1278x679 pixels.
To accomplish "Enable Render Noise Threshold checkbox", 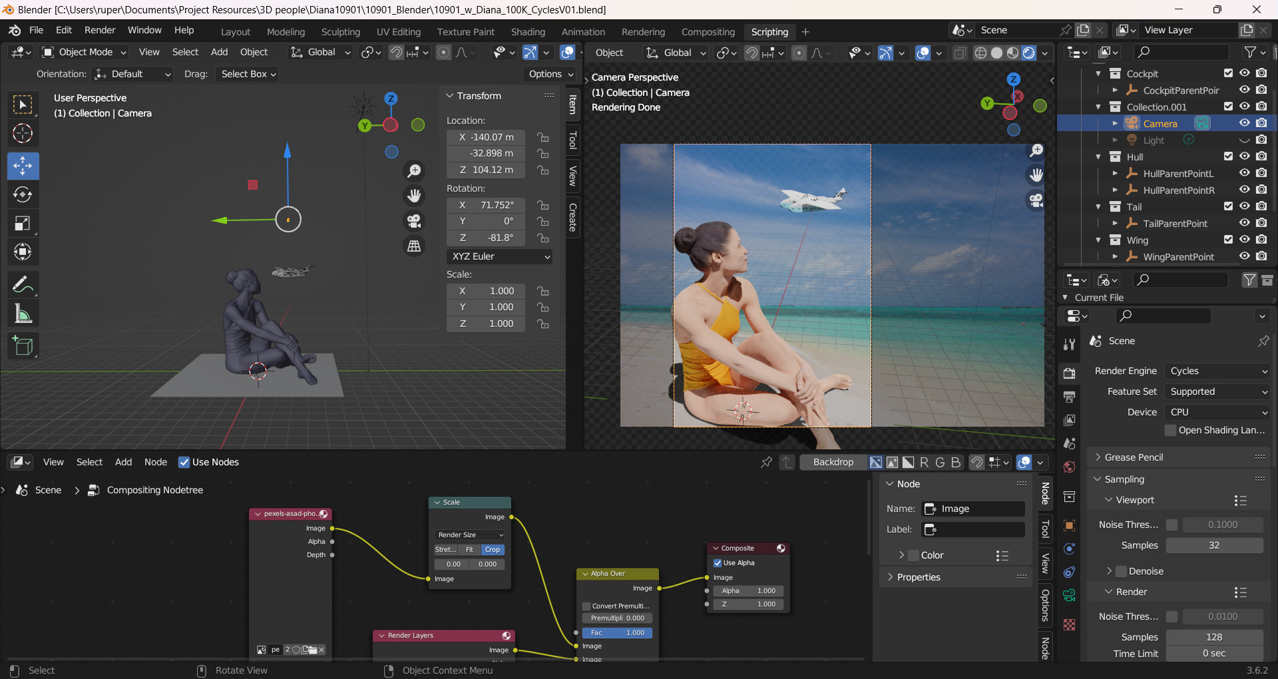I will 1172,617.
